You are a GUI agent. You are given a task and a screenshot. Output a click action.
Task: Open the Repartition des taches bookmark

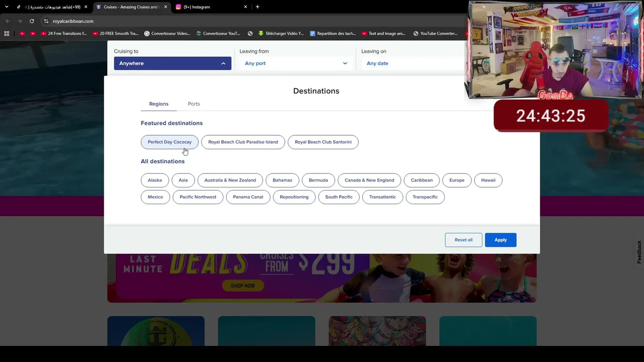point(333,34)
